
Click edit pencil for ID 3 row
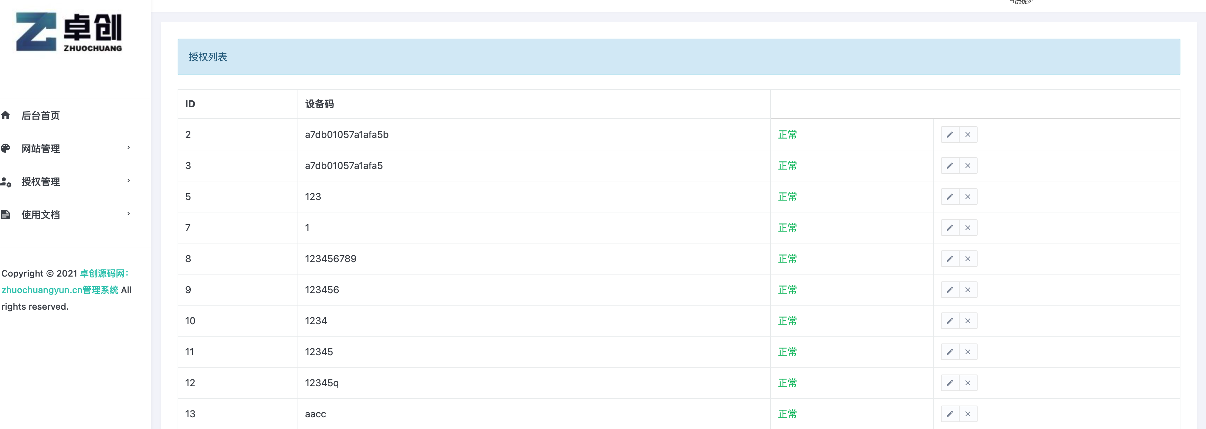click(950, 166)
